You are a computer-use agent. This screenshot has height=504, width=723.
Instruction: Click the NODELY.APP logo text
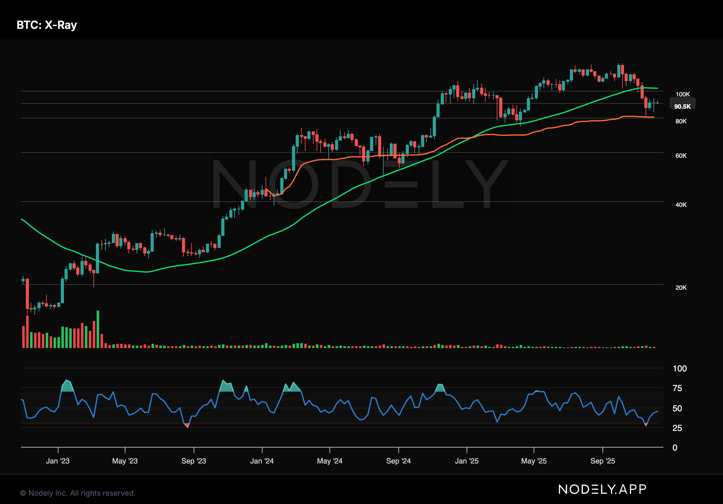point(602,489)
